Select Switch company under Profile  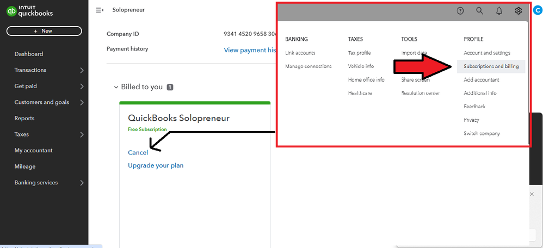pos(482,133)
